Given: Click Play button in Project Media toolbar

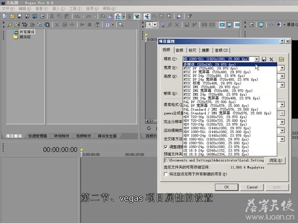Looking at the screenshot, I should [x=82, y=25].
